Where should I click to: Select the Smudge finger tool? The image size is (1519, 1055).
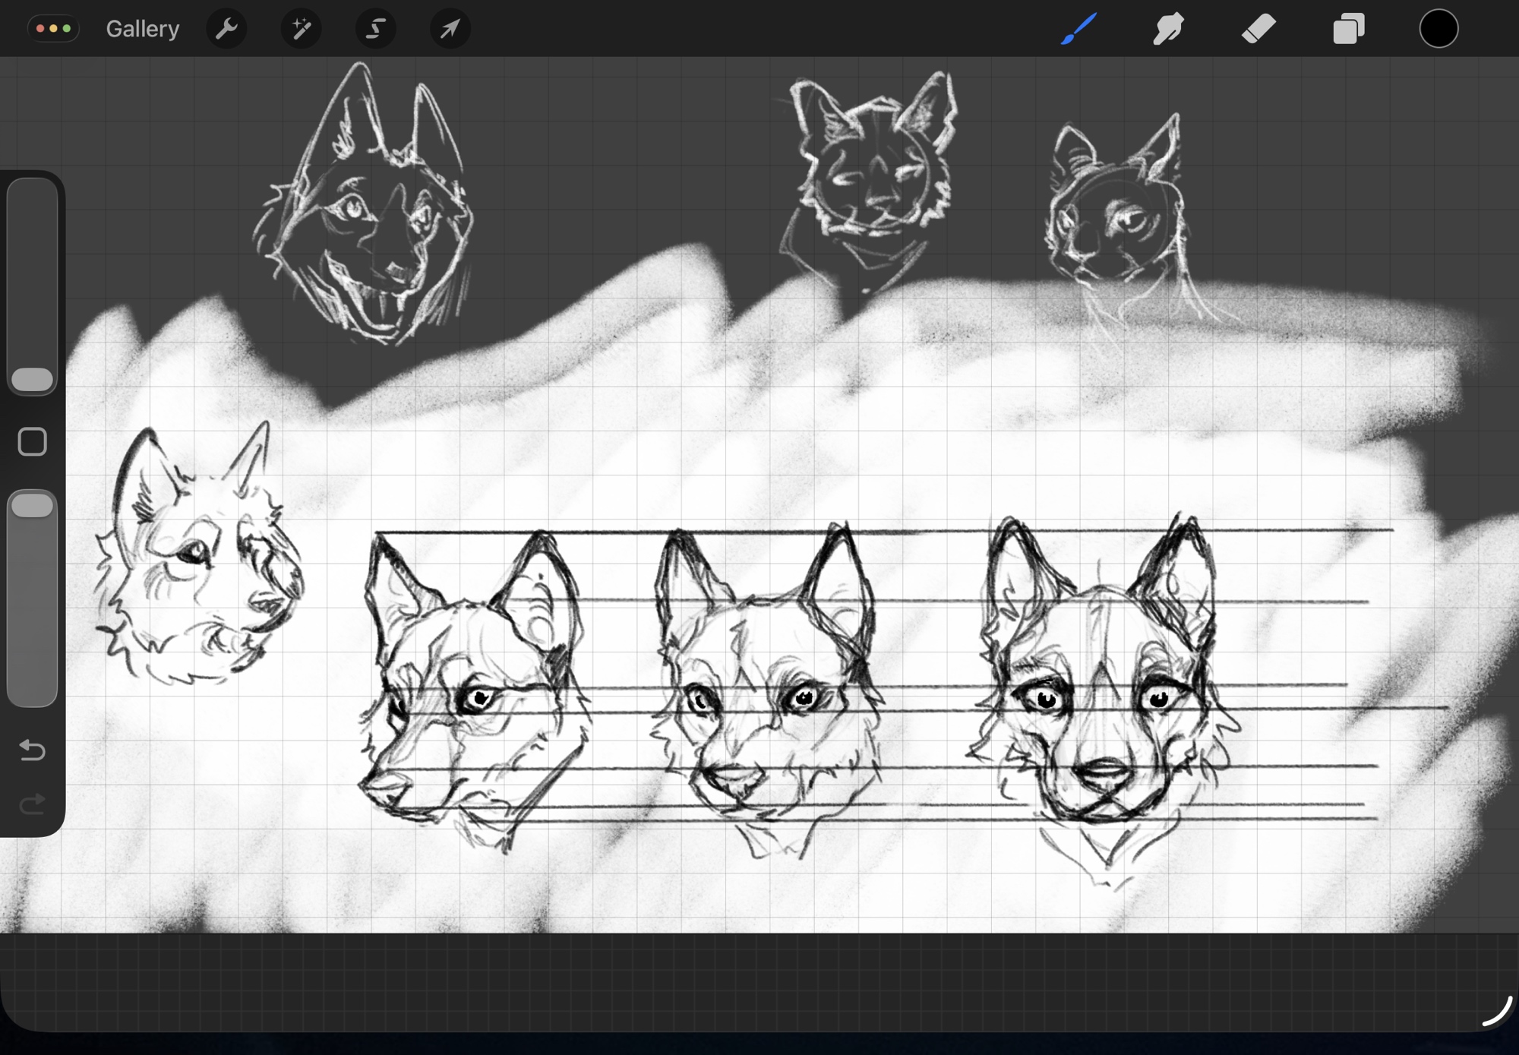click(x=1168, y=29)
